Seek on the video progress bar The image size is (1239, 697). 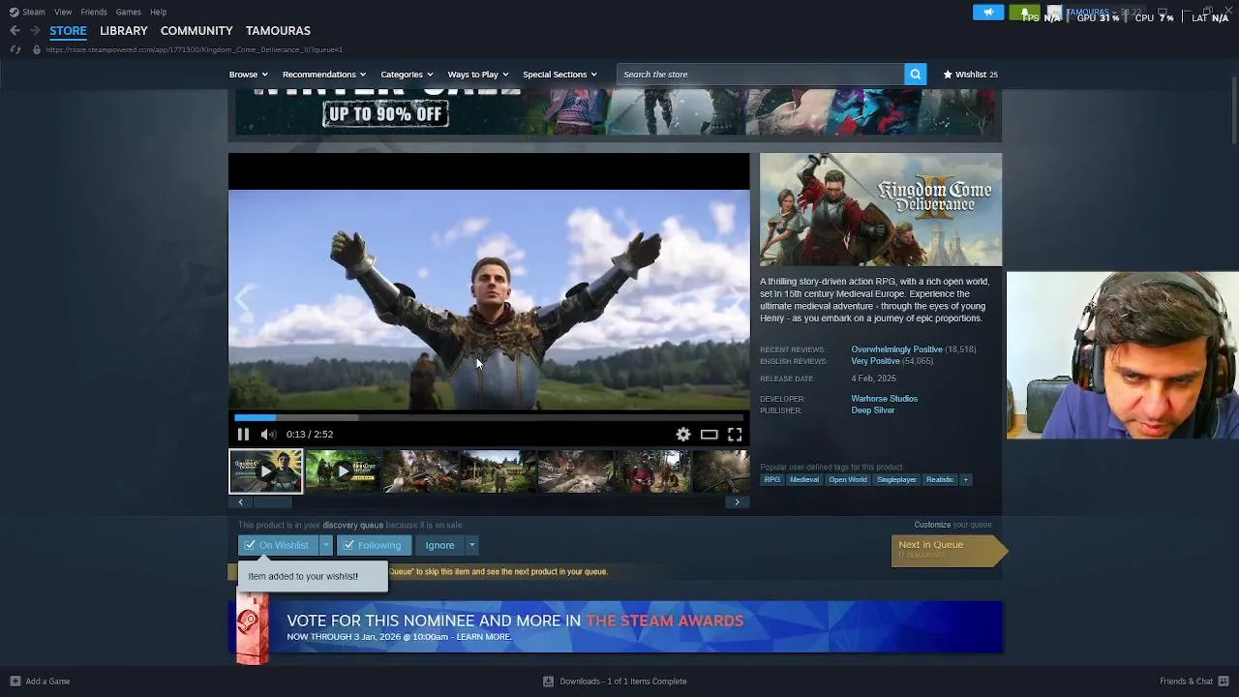(x=489, y=418)
